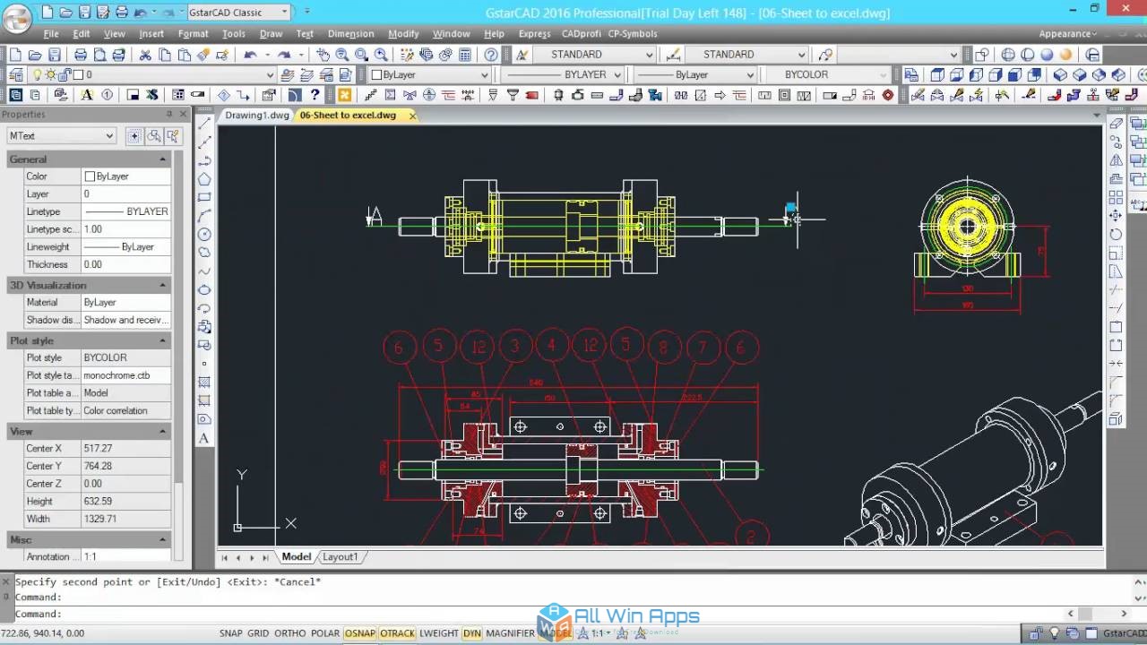Open the Modify menu
This screenshot has height=645, width=1147.
[403, 33]
